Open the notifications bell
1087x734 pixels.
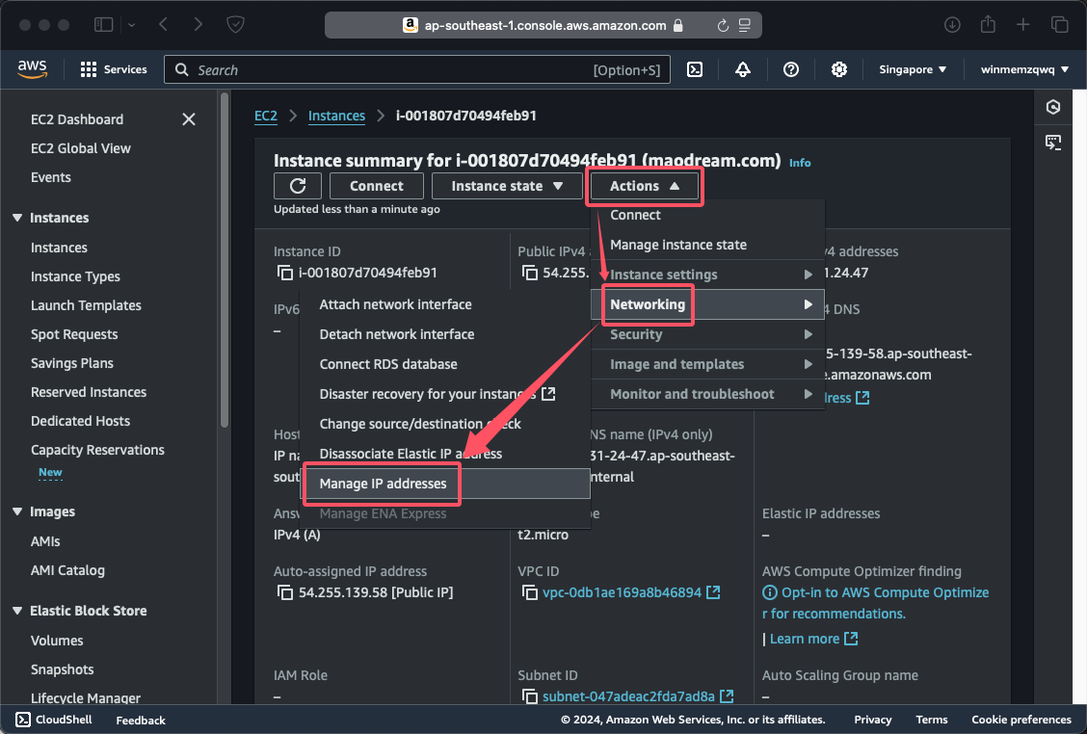coord(742,69)
